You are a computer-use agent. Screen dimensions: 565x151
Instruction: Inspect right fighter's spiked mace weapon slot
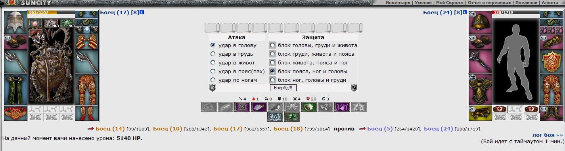click(x=480, y=62)
